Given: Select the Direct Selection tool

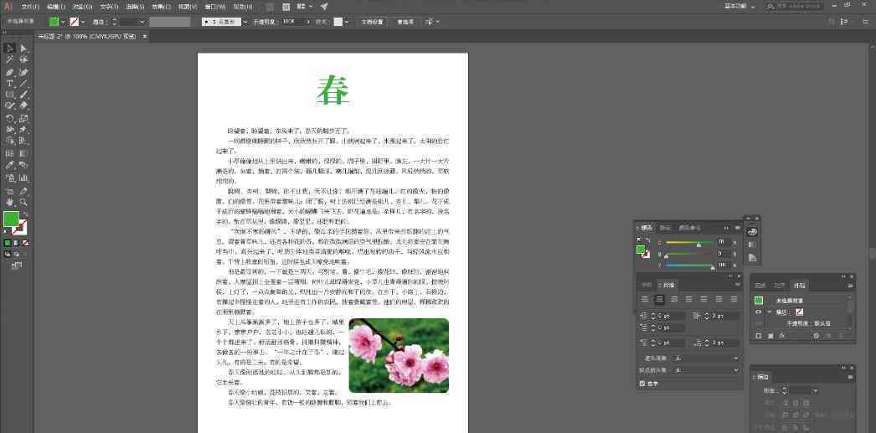Looking at the screenshot, I should tap(23, 49).
